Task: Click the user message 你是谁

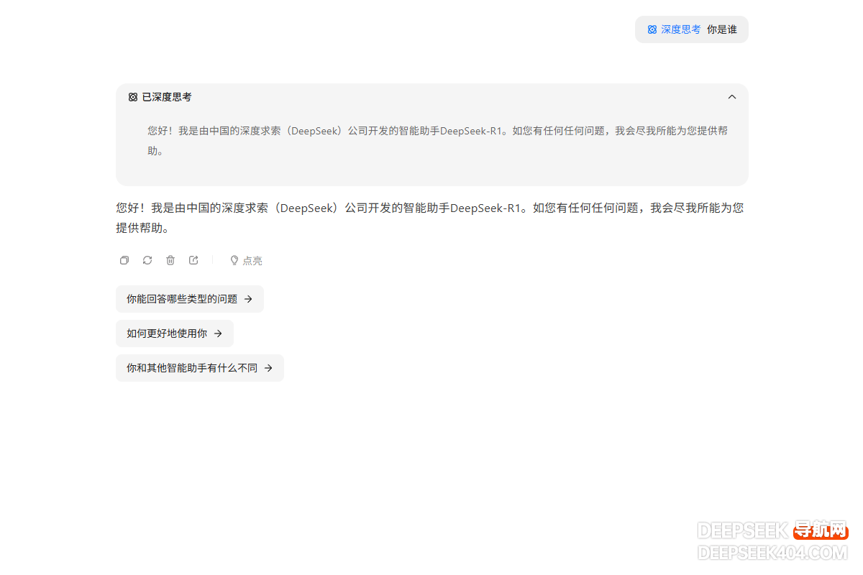Action: tap(722, 29)
